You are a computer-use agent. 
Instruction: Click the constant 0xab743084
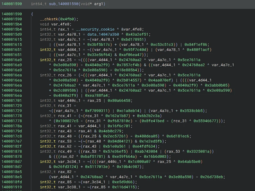click(x=146, y=151)
